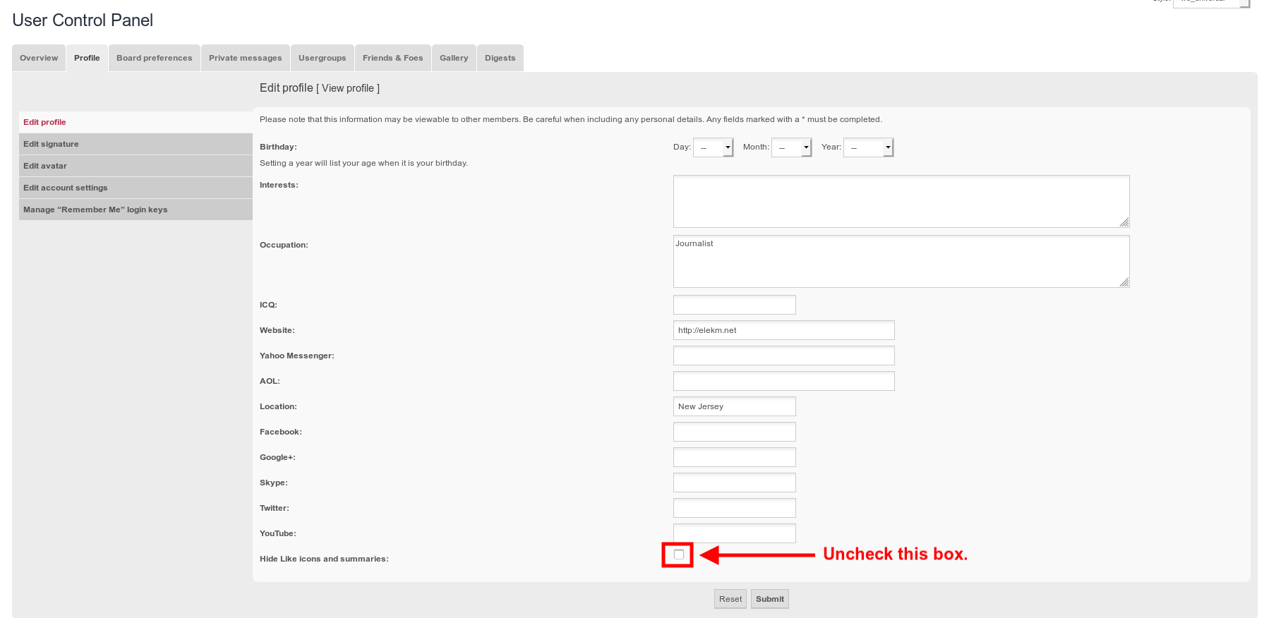Click the Reset button

(x=730, y=599)
